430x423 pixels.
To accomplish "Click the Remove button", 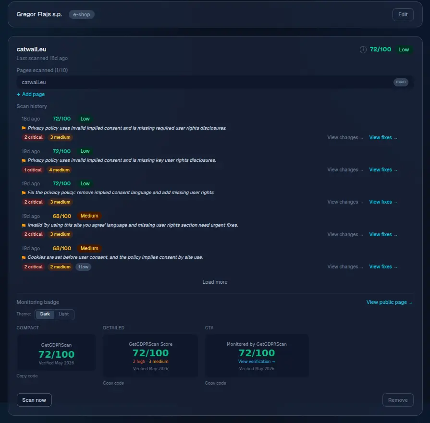I will (398, 400).
